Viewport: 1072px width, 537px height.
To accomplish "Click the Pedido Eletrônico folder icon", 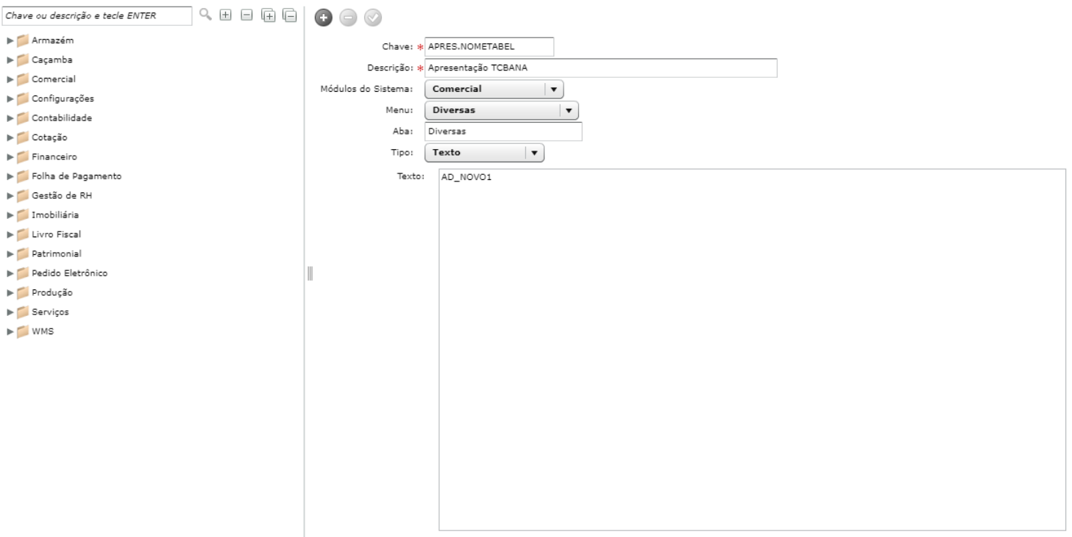I will coord(23,273).
